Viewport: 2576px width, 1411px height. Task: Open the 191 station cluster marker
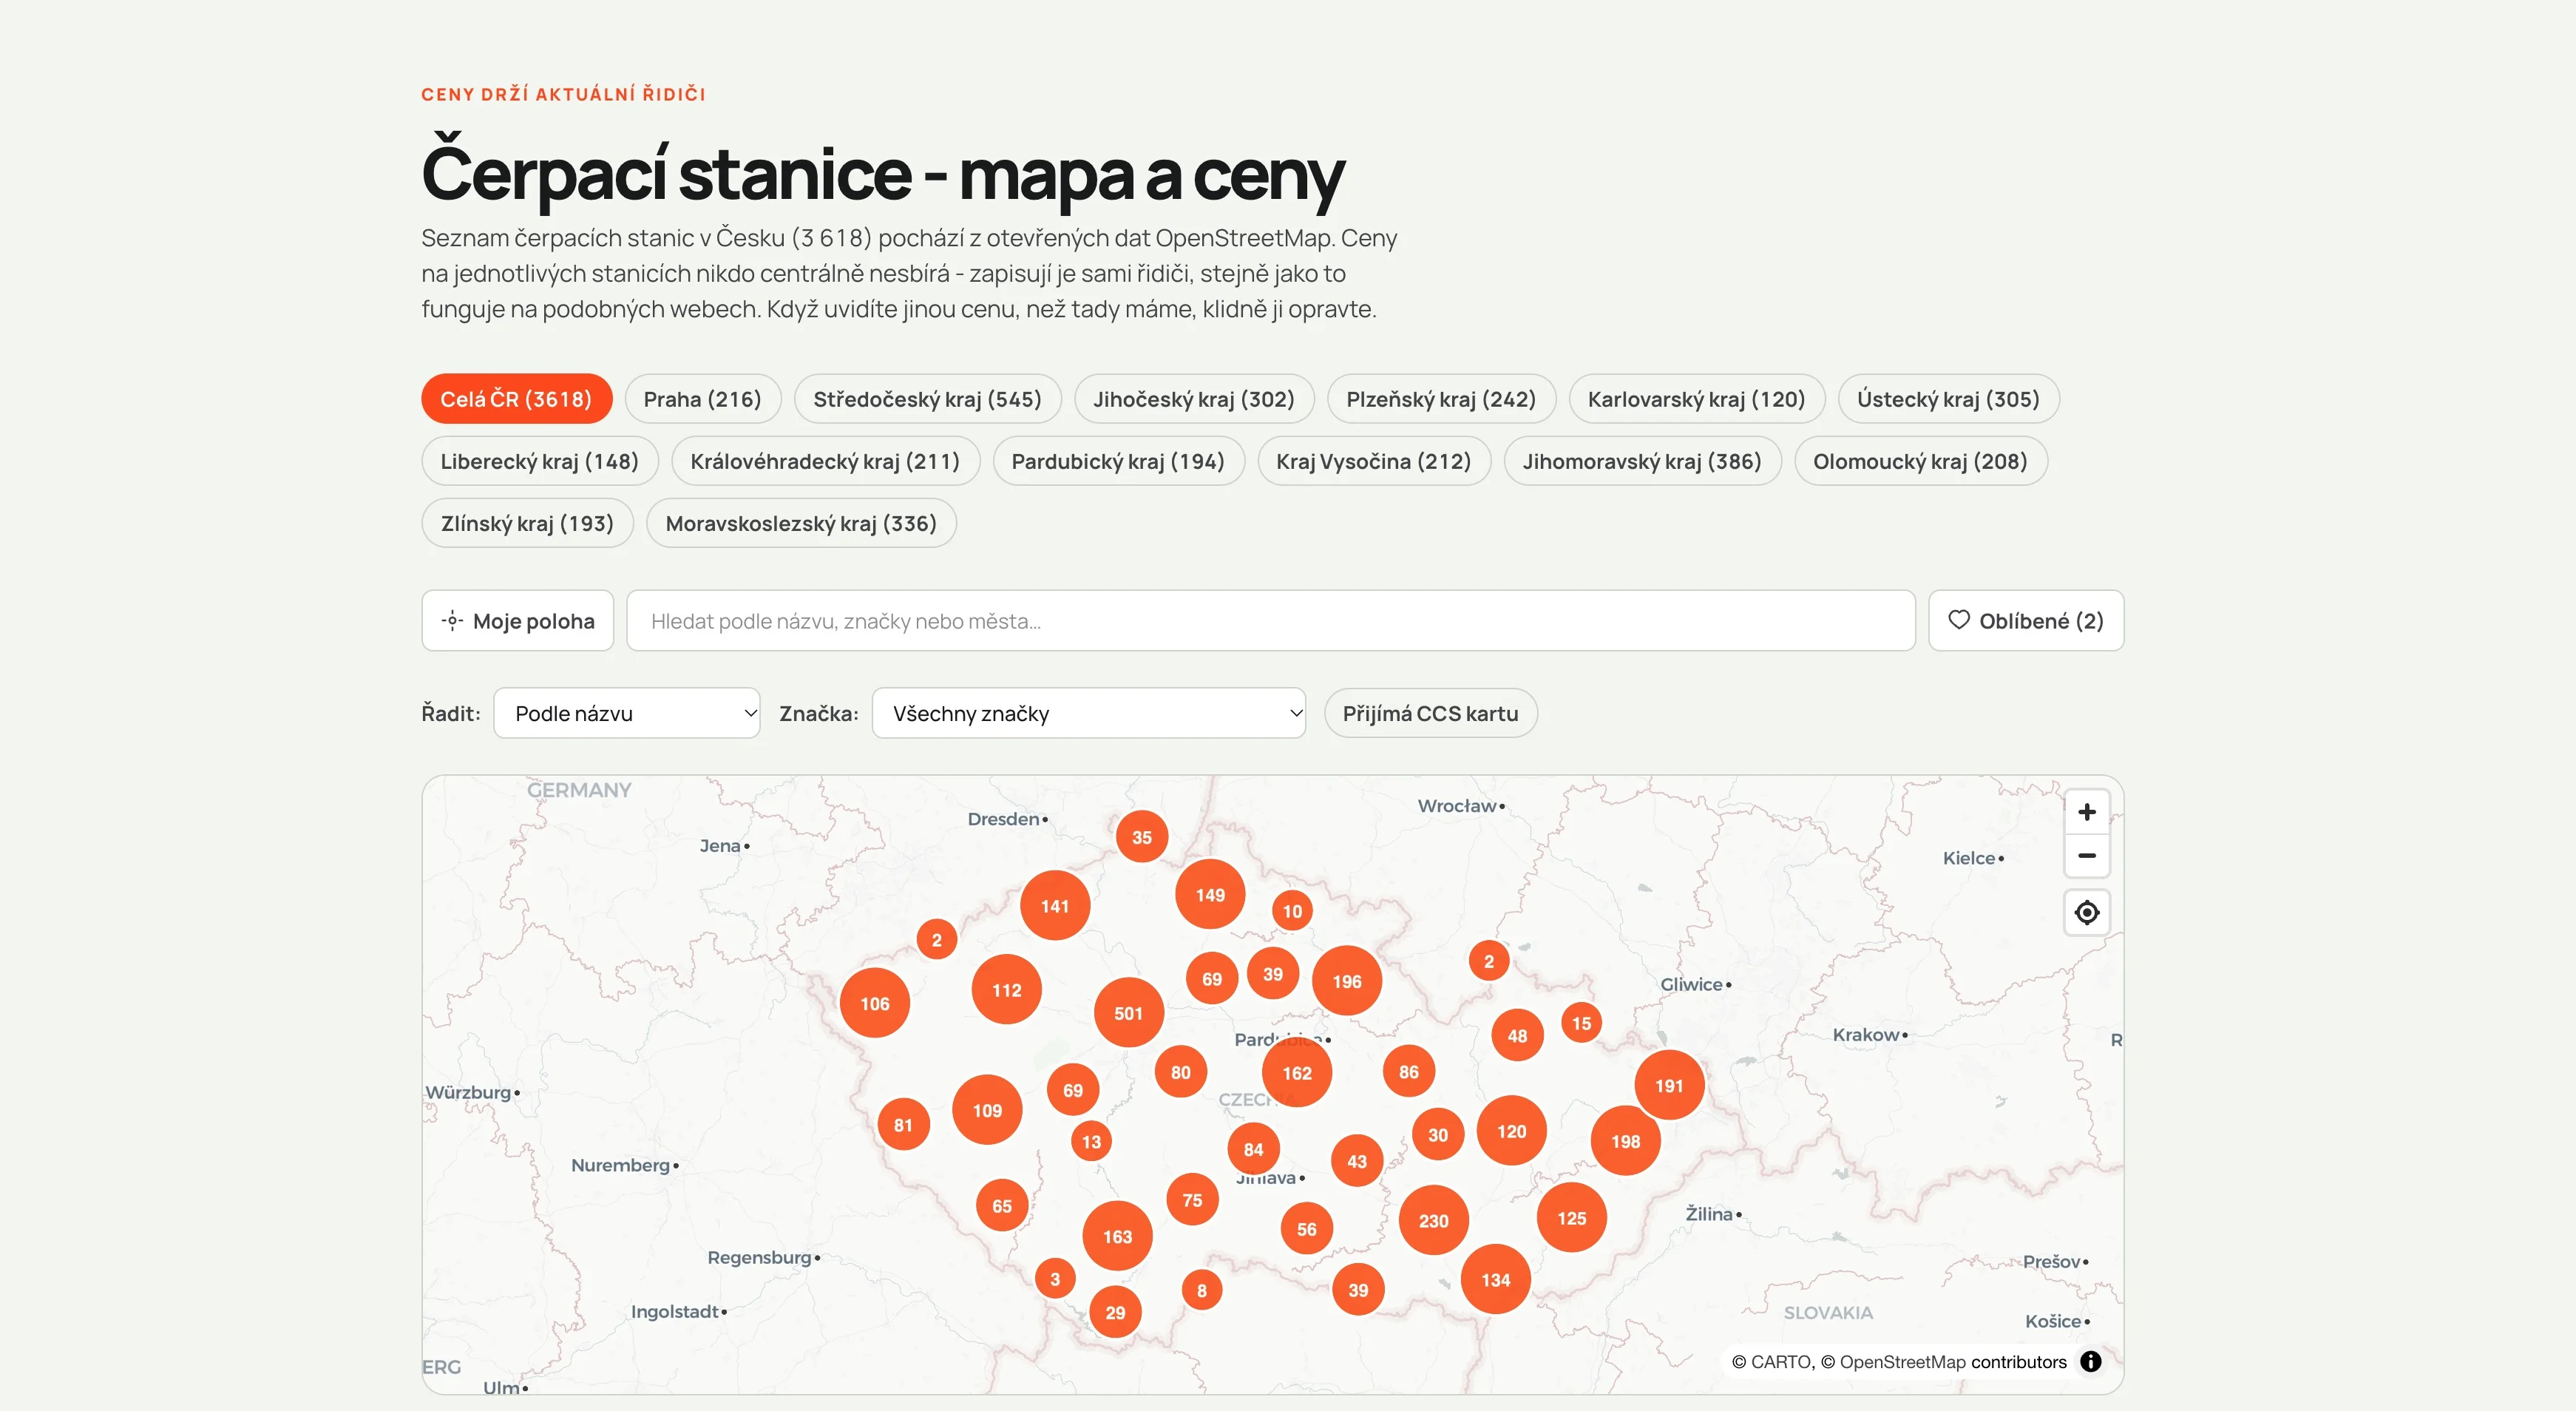coord(1668,1085)
